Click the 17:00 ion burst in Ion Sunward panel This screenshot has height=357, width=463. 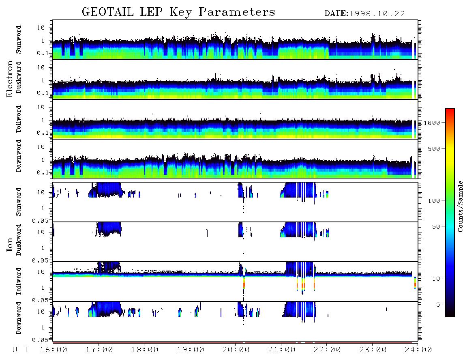pos(107,190)
